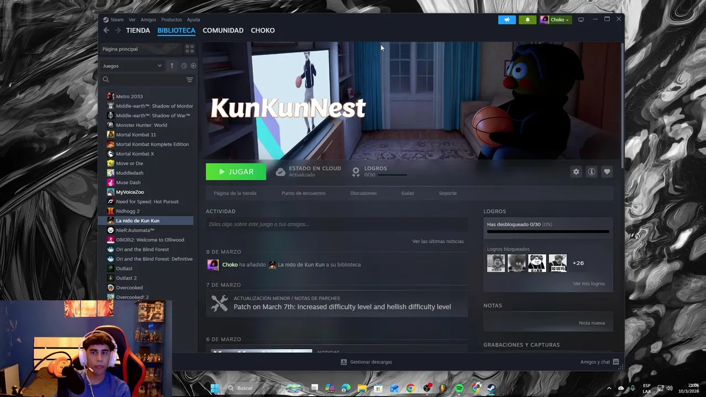
Task: Click Nueva nota button
Action: (592, 323)
